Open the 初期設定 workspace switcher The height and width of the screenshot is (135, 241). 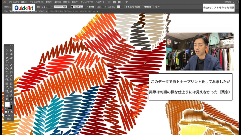pos(229,2)
